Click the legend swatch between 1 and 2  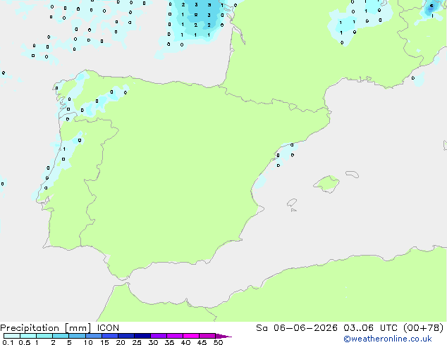44,336
